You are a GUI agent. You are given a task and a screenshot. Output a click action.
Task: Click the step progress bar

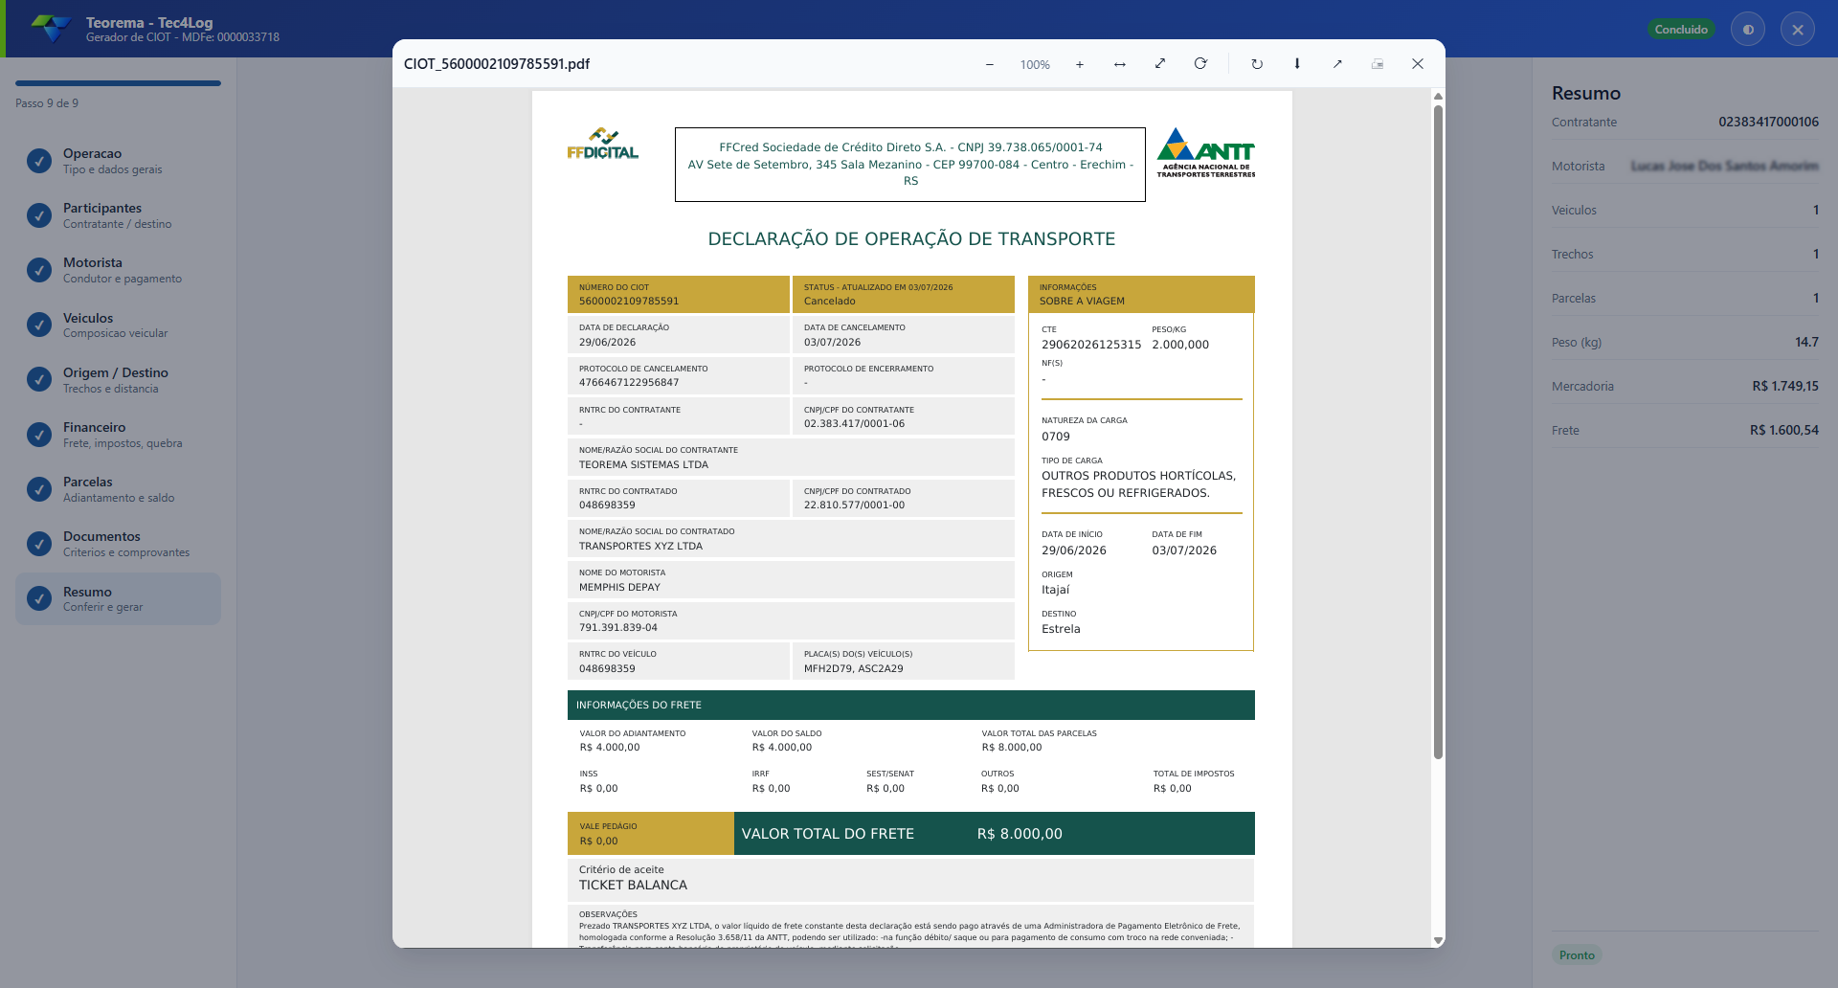(119, 83)
